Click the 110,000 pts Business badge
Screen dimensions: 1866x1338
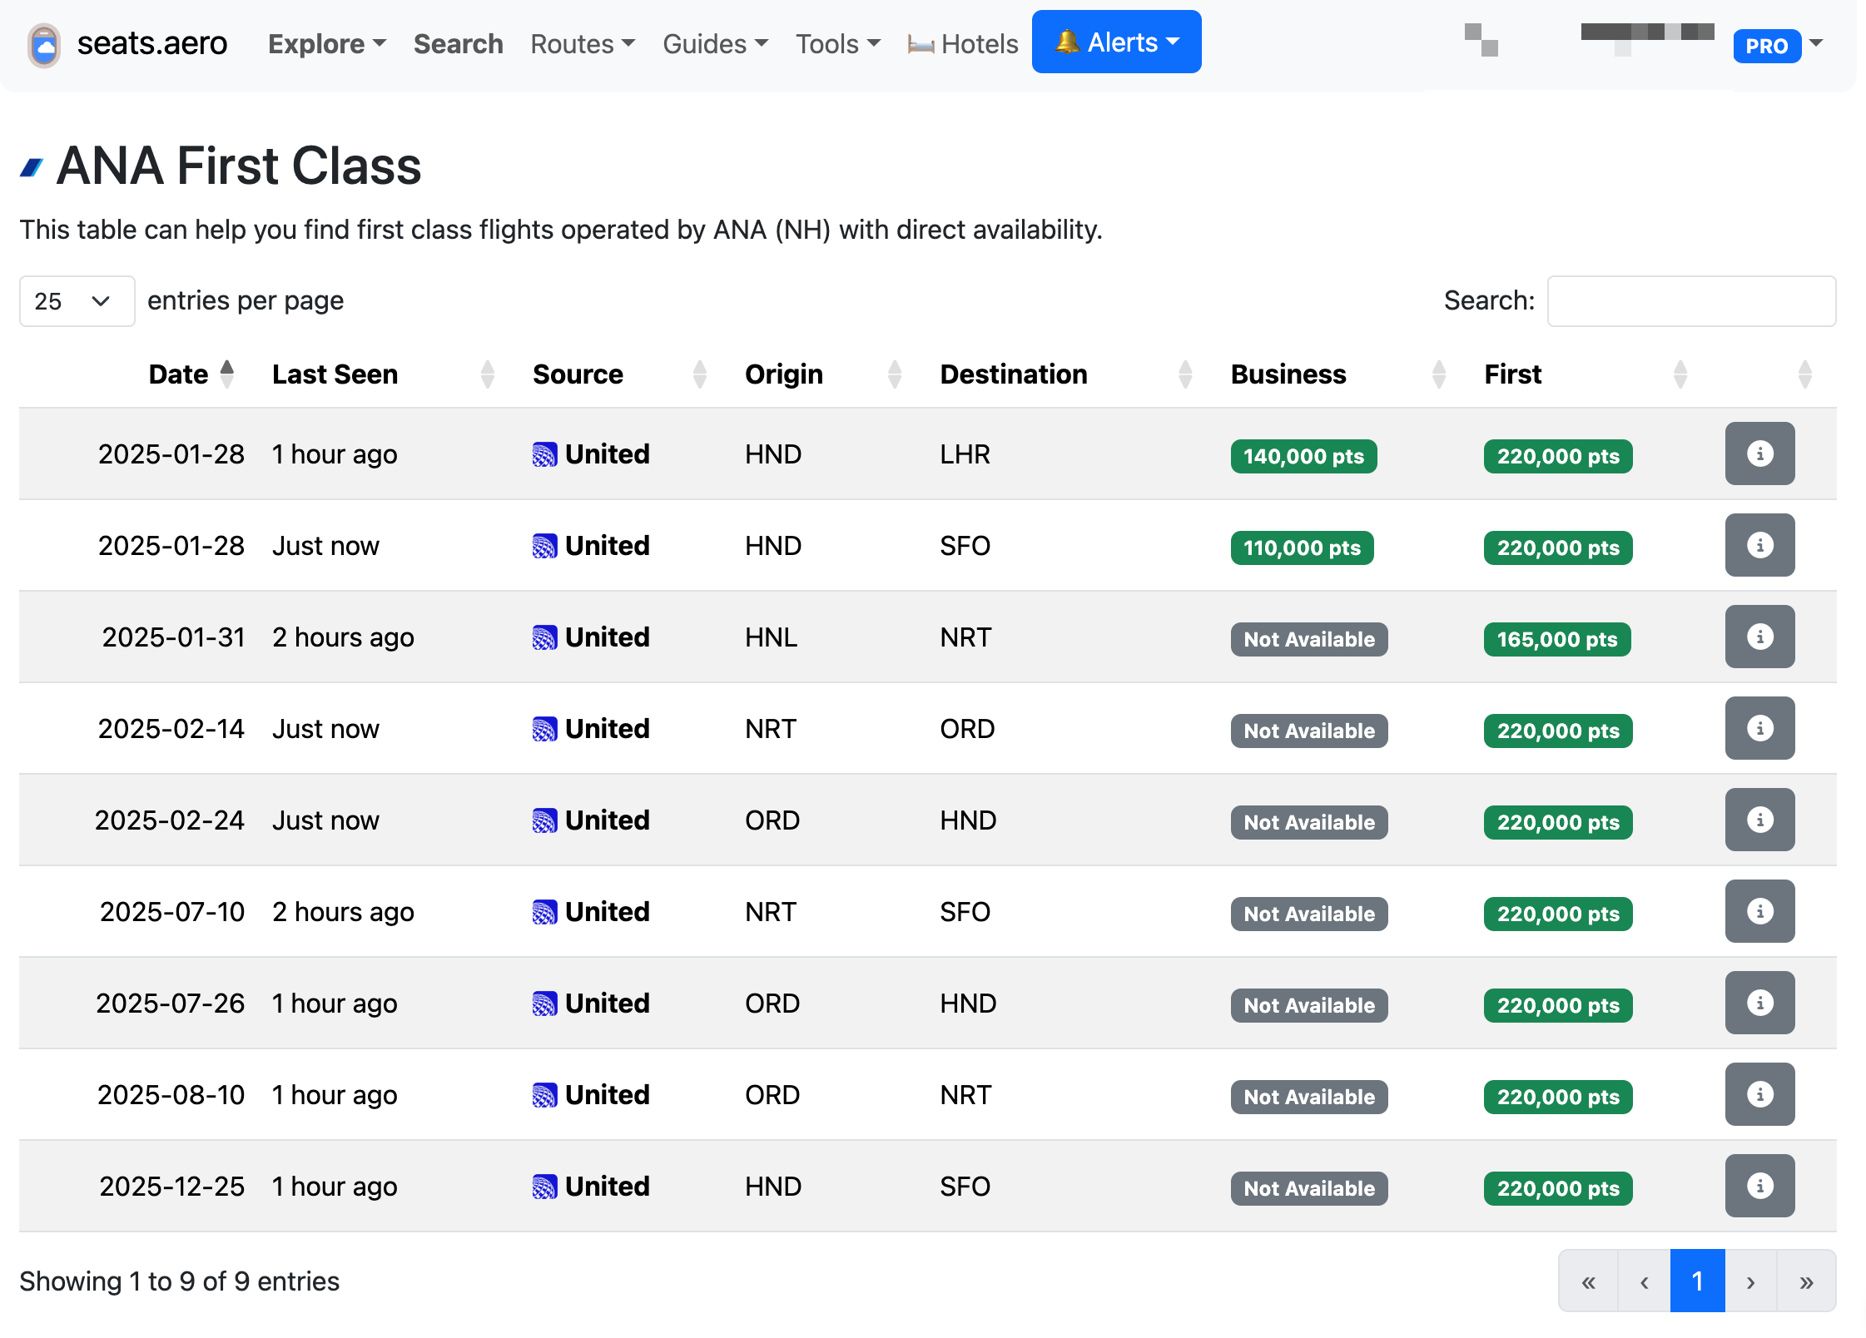[x=1302, y=548]
